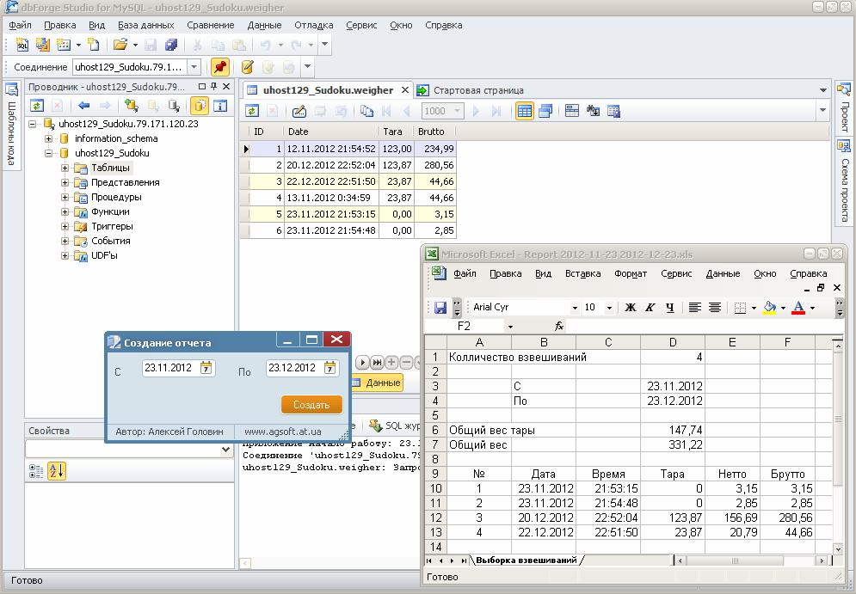Click the export data icon in data toolbar
The height and width of the screenshot is (594, 856).
pos(613,111)
